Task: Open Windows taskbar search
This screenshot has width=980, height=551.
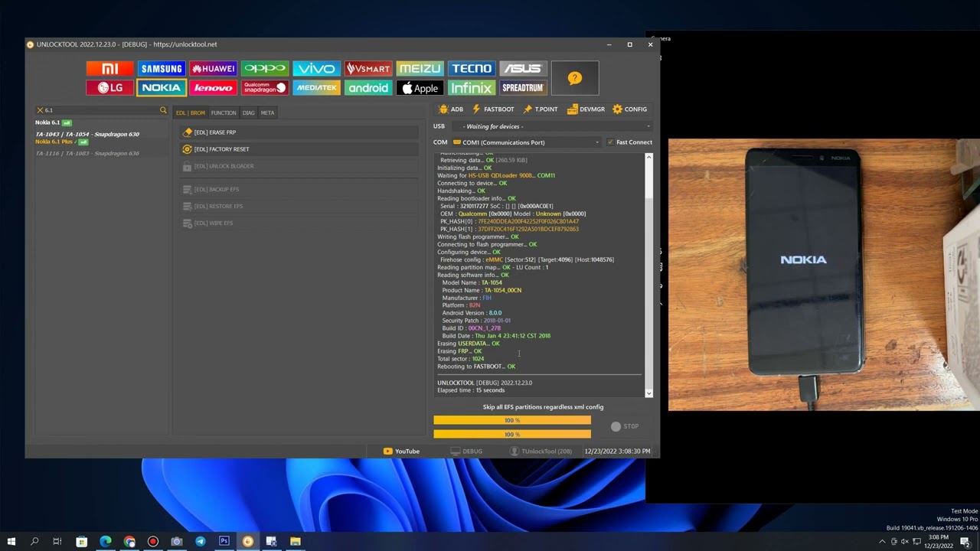Action: click(x=34, y=541)
